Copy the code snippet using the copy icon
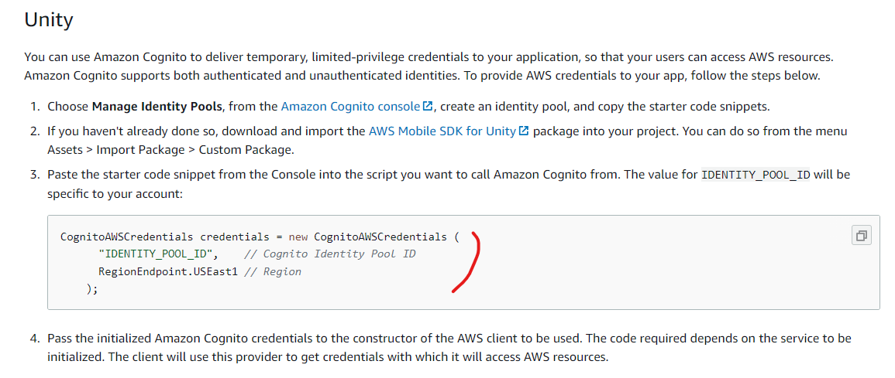Screen dimensions: 895x378 click(860, 235)
